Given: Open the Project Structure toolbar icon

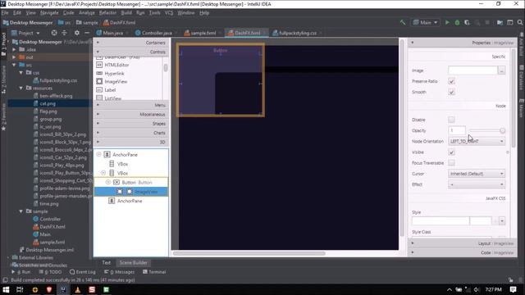Looking at the screenshot, I should pyautogui.click(x=500, y=22).
